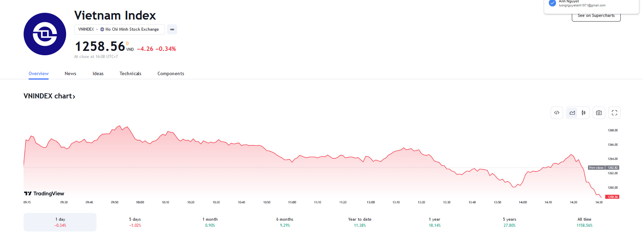643x251 pixels.
Task: Select the 1 day time range
Action: pos(60,222)
